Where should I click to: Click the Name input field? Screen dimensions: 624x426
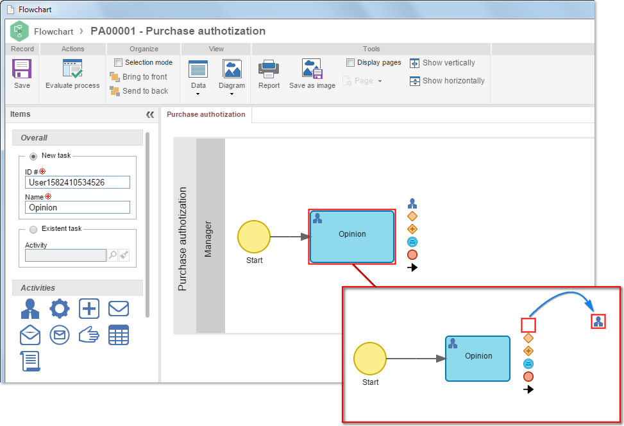click(x=78, y=207)
